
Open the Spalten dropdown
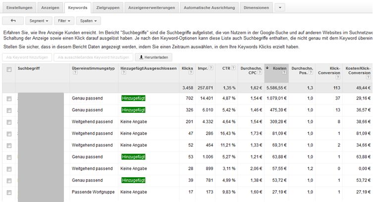click(89, 21)
